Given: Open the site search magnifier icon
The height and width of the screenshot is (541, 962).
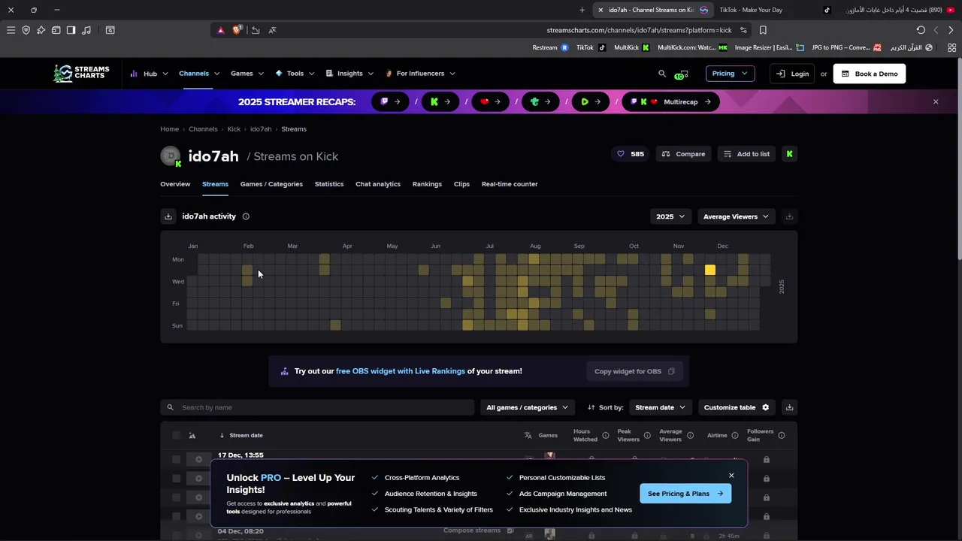Looking at the screenshot, I should point(662,74).
